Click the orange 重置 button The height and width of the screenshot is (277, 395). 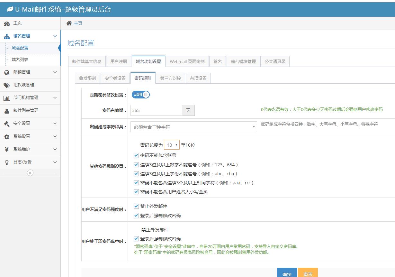(x=308, y=273)
